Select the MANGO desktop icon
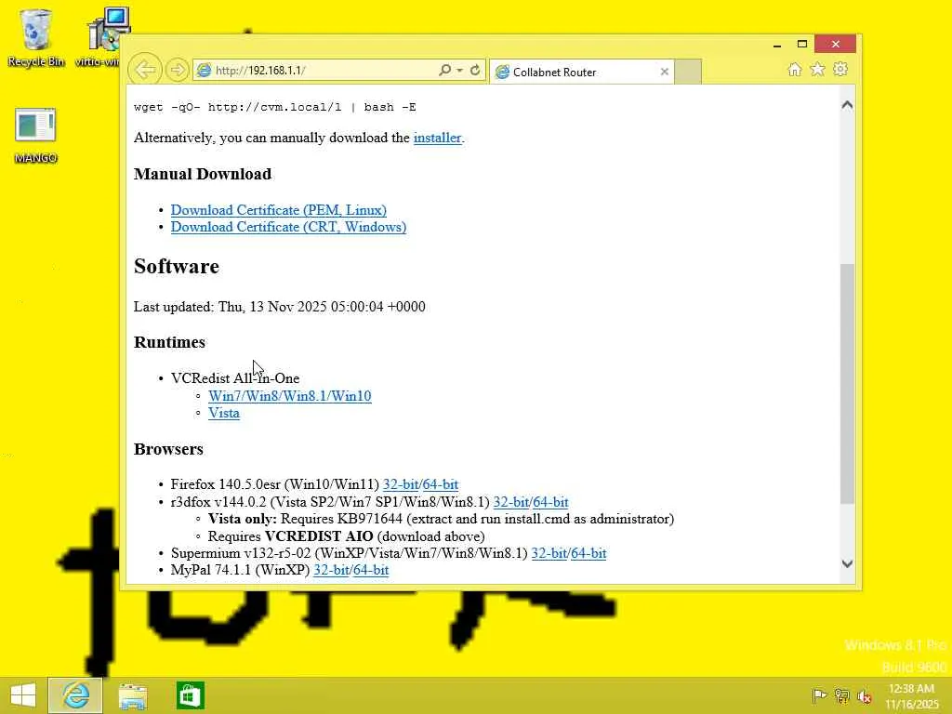 click(36, 136)
